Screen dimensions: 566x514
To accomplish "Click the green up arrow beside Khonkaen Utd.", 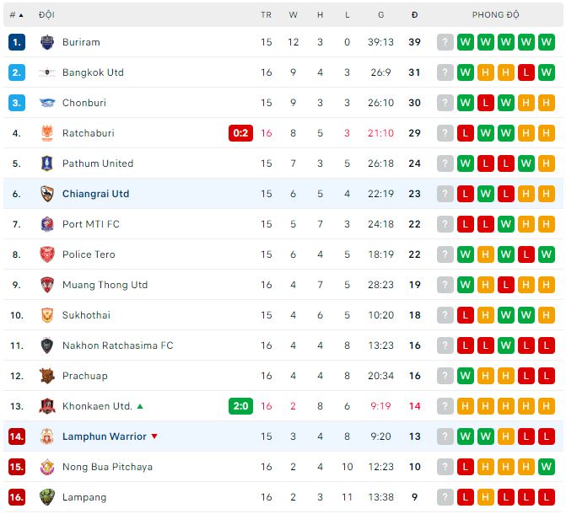I will coord(140,406).
